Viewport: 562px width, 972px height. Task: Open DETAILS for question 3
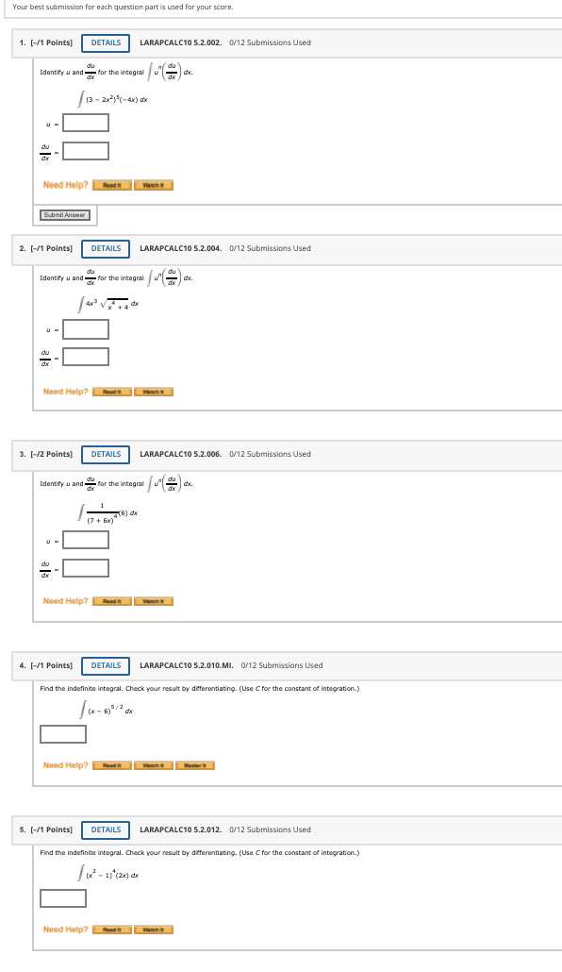[105, 454]
